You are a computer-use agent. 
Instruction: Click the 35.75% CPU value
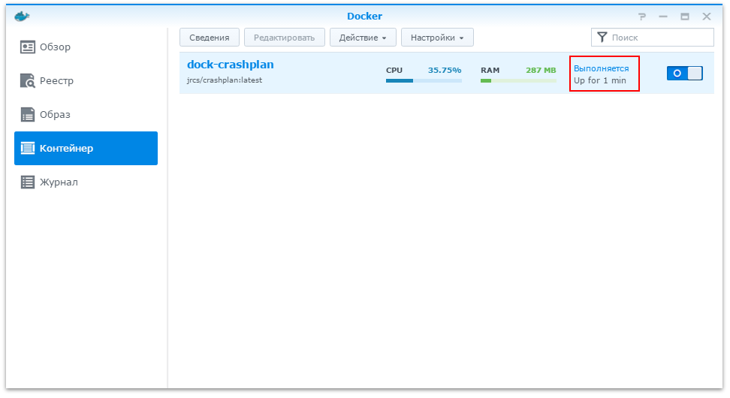[x=445, y=71]
